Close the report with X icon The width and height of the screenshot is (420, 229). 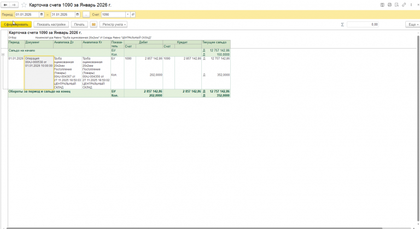418,5
